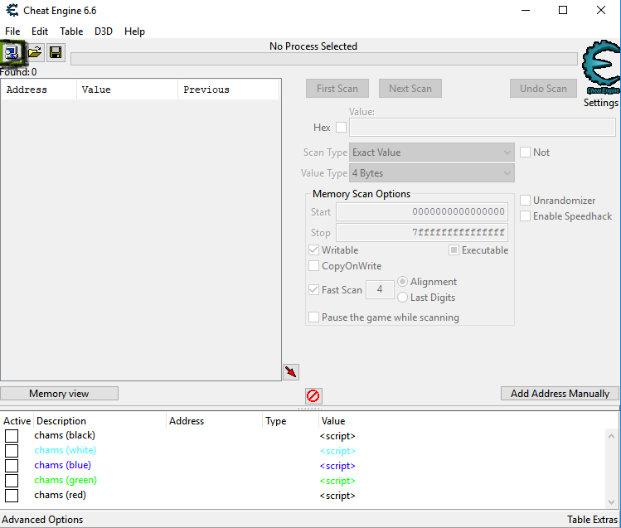Click Cheat Engine title bar app icon
Screen dimensions: 621x528
pos(12,10)
